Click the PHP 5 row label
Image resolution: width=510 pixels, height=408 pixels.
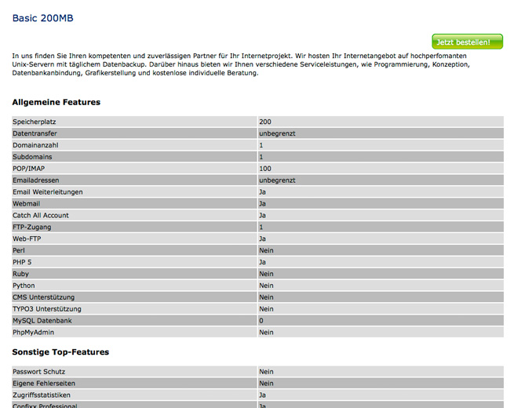(24, 262)
